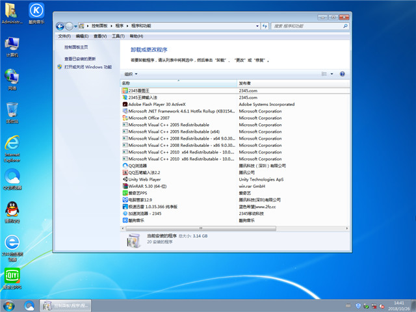Screen dimensions: 416x312
Task: Select WinRAR 5.30 (64-位) icon
Action: pyautogui.click(x=125, y=187)
